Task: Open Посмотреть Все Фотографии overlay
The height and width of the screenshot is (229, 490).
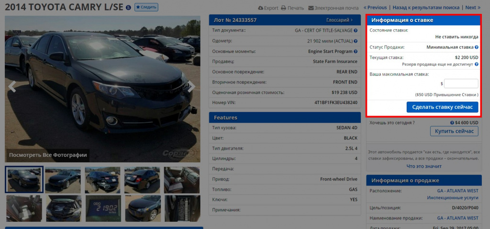Action: [x=47, y=155]
